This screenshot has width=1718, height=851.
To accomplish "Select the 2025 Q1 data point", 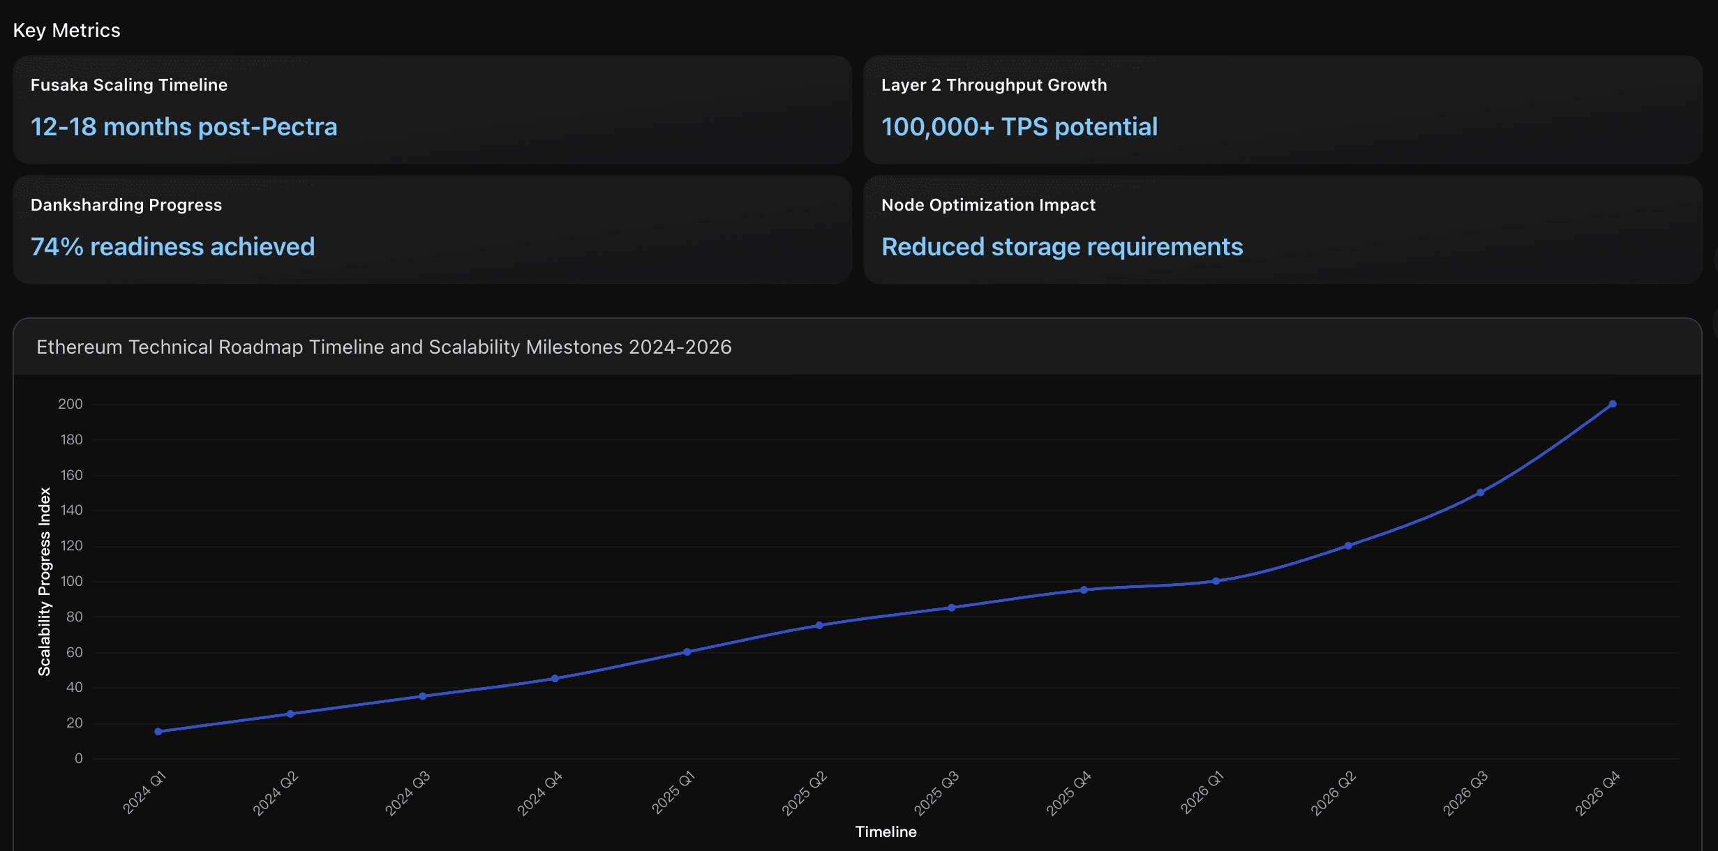I will pos(687,652).
